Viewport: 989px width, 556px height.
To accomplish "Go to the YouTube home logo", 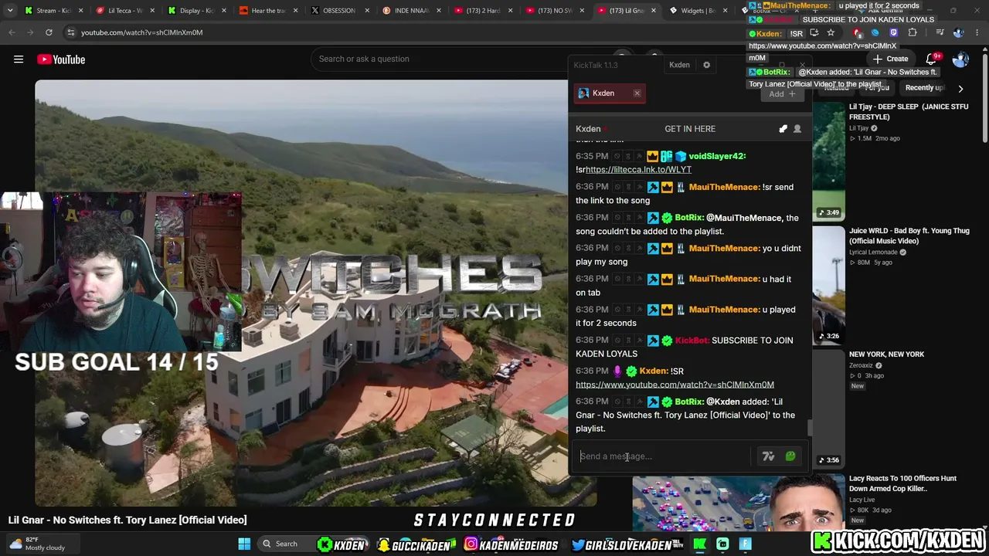I will click(x=60, y=59).
